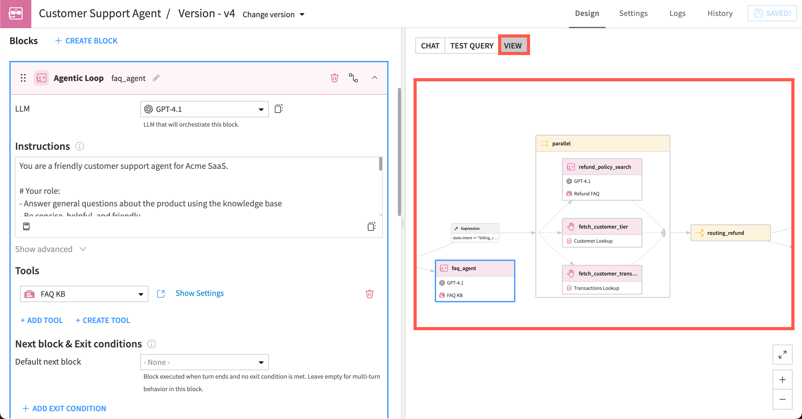
Task: Open Show Settings for the FAQ KB tool
Action: [x=200, y=293]
